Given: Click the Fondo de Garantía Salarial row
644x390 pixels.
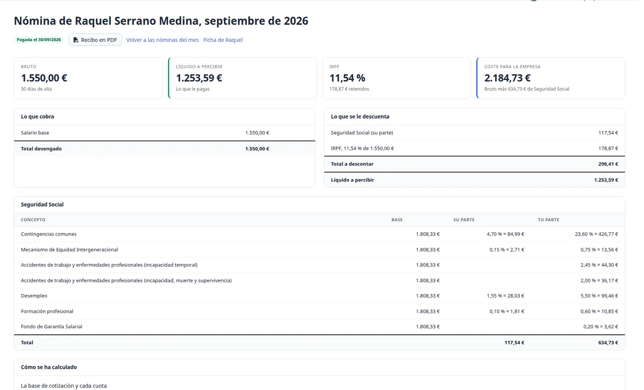Looking at the screenshot, I should point(319,327).
